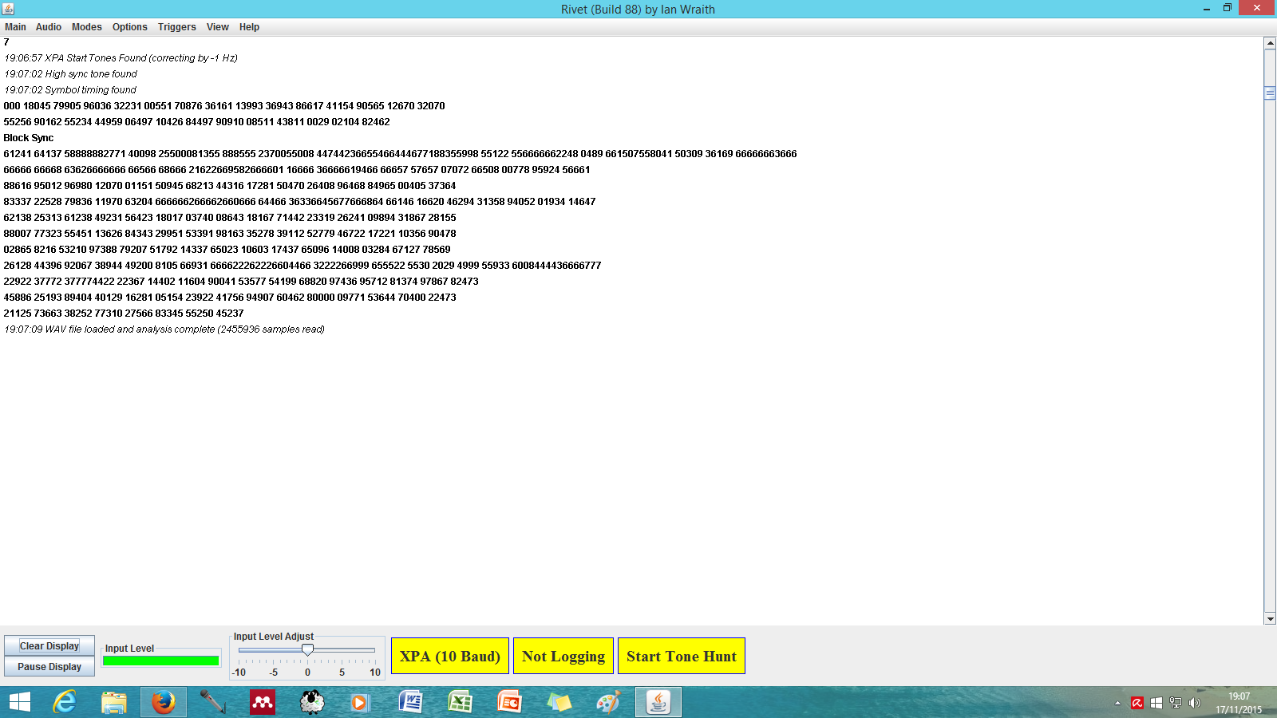
Task: Click the Start Tone Hunt button
Action: pyautogui.click(x=681, y=656)
